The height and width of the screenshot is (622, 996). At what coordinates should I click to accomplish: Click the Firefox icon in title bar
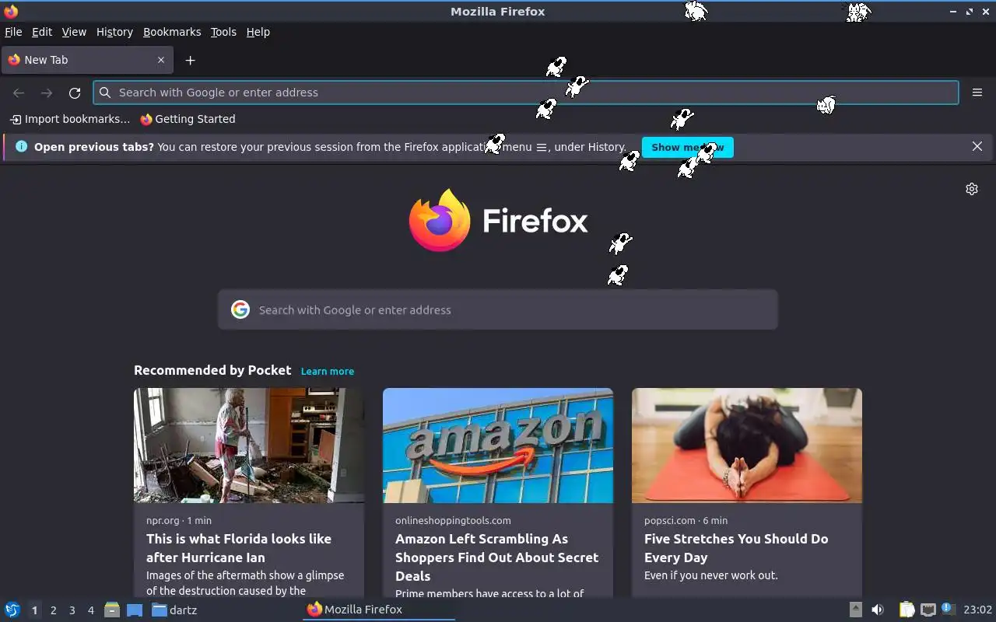pos(11,11)
